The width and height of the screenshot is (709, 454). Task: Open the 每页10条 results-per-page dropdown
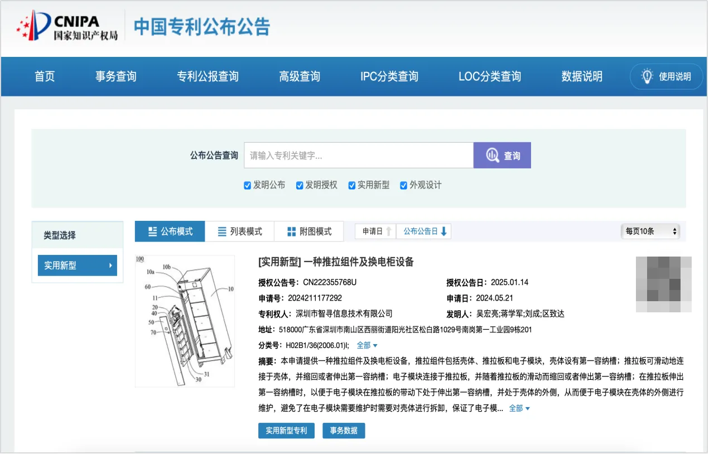click(x=650, y=231)
